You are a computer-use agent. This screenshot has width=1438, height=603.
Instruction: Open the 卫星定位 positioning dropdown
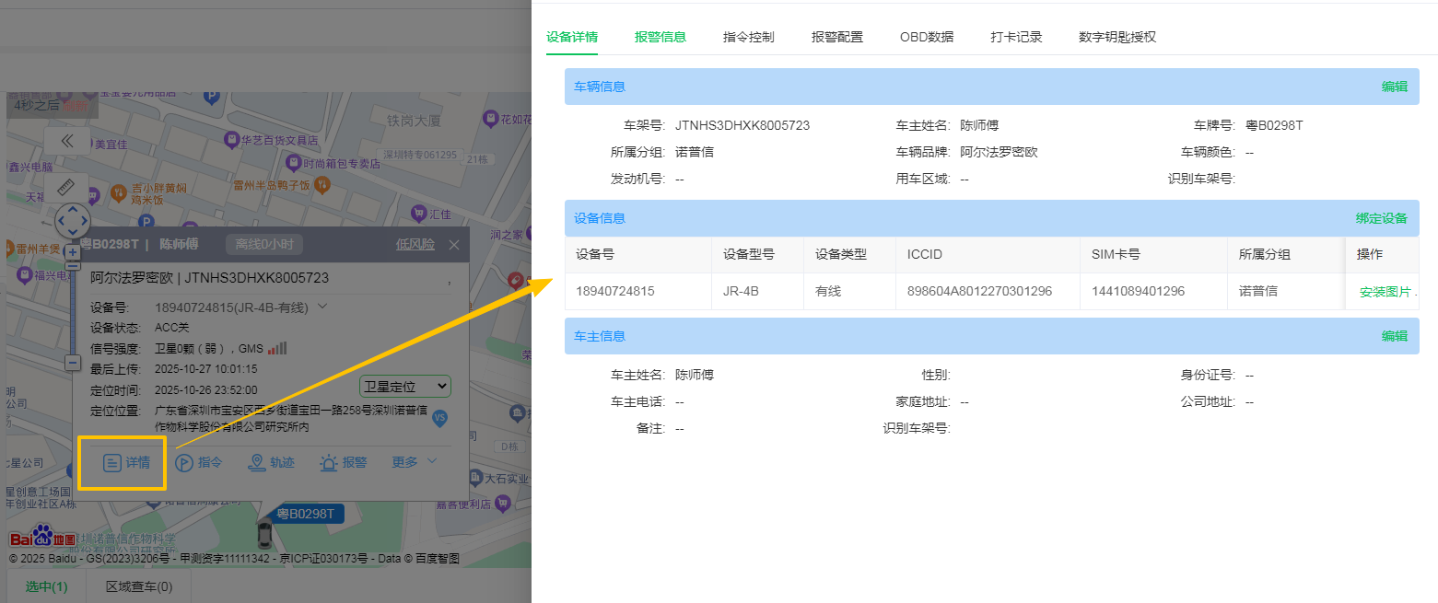click(x=404, y=387)
